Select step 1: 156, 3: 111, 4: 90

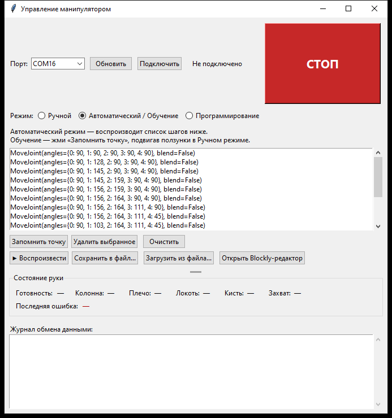pyautogui.click(x=191, y=207)
